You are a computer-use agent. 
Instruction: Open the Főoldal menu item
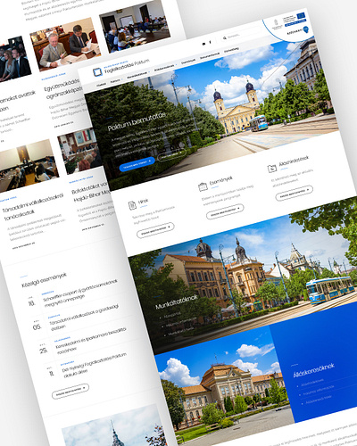point(101,85)
